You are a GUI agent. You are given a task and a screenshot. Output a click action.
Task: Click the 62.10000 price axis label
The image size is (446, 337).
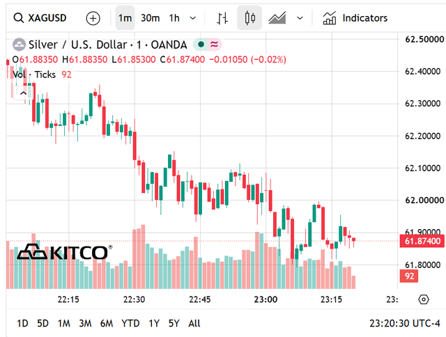coord(423,168)
